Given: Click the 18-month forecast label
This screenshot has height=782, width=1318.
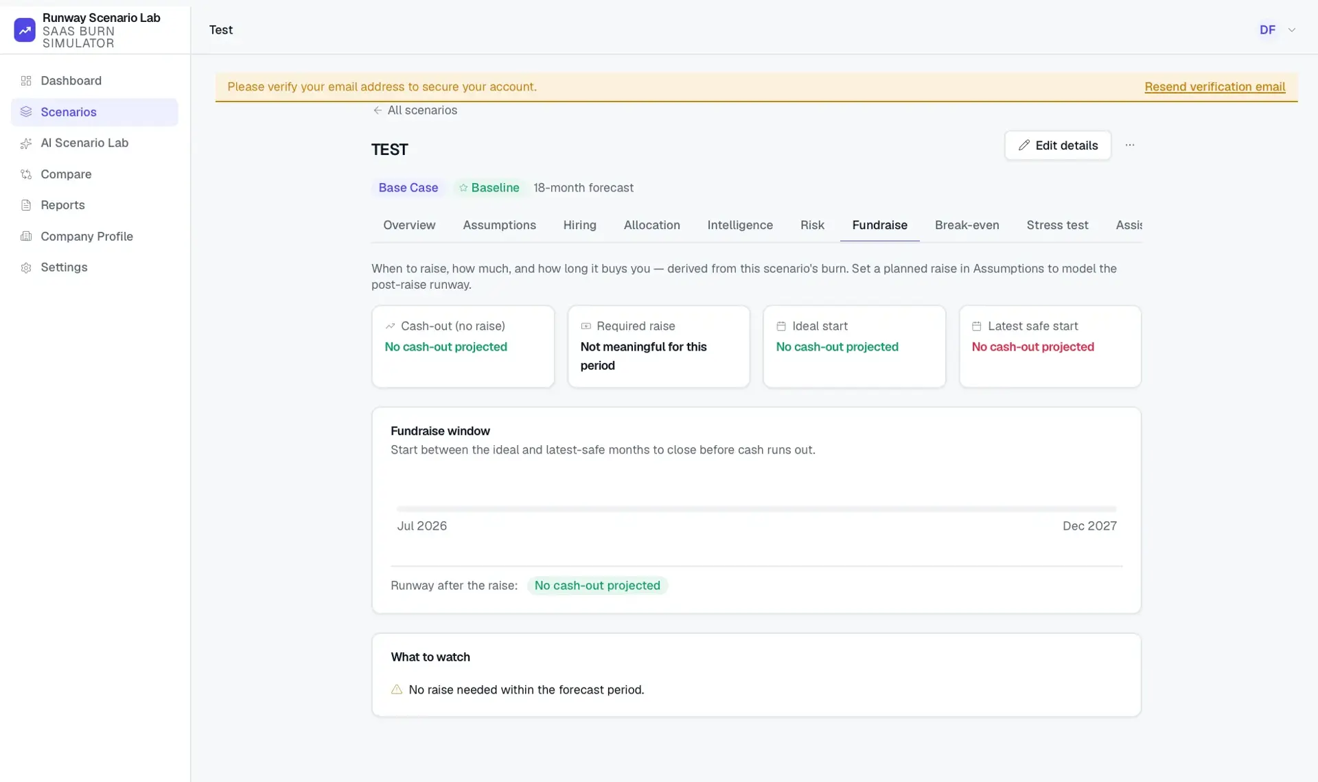Looking at the screenshot, I should click(x=583, y=188).
